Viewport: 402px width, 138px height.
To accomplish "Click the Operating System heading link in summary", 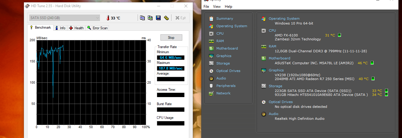I will point(284,19).
